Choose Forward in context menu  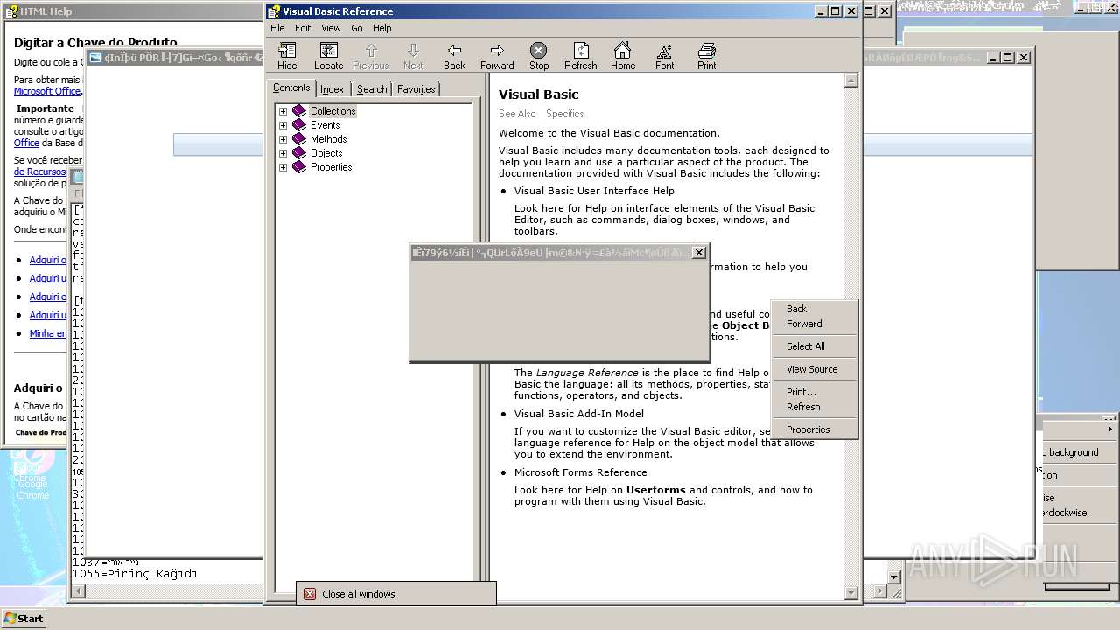815,324
